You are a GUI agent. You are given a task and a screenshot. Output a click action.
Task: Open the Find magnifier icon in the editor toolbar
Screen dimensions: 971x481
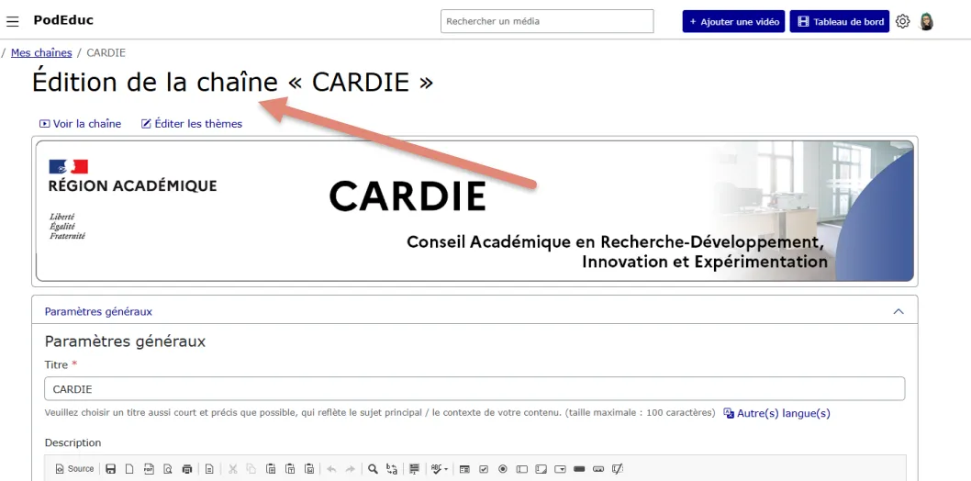pyautogui.click(x=373, y=469)
